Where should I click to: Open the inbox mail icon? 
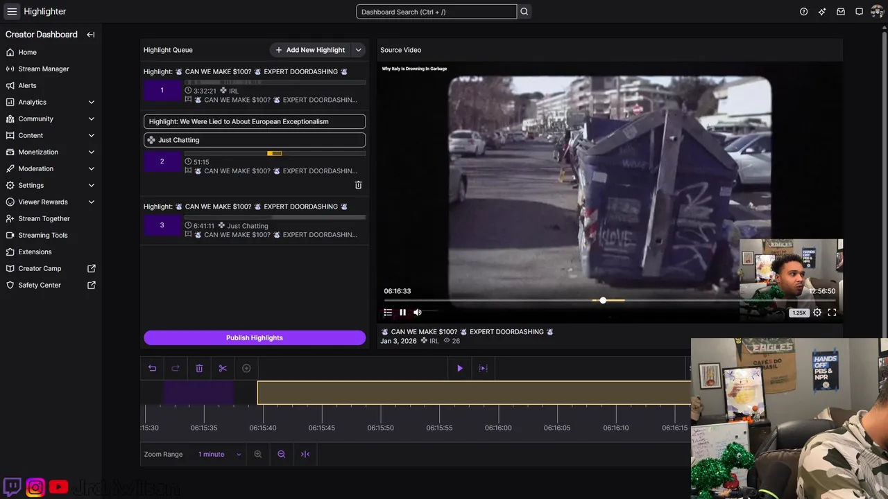(841, 12)
